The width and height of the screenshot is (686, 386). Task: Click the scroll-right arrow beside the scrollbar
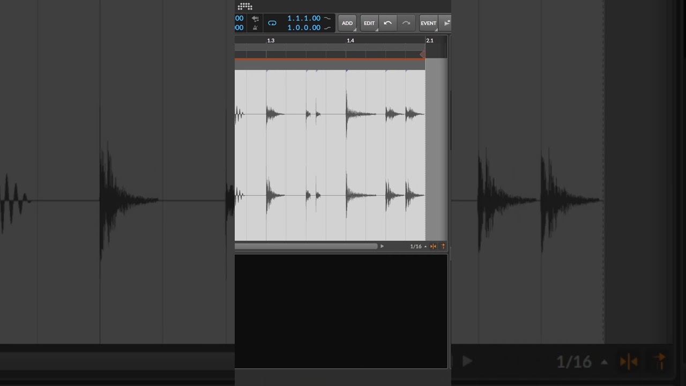(x=382, y=247)
